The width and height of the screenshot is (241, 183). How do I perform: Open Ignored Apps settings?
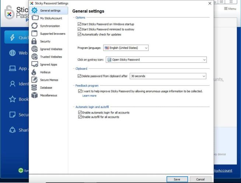(x=49, y=64)
